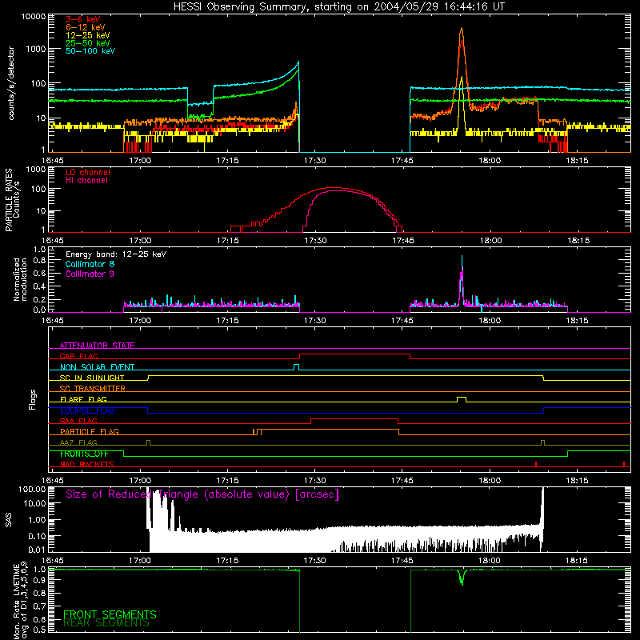Click the SC TRANSMITTER flag label
Image resolution: width=640 pixels, height=640 pixels.
[x=93, y=388]
